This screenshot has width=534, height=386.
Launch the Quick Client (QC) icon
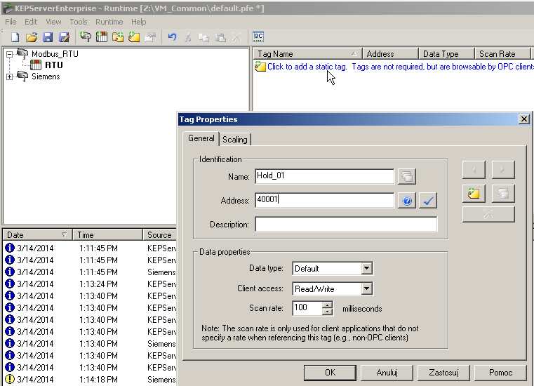(258, 36)
